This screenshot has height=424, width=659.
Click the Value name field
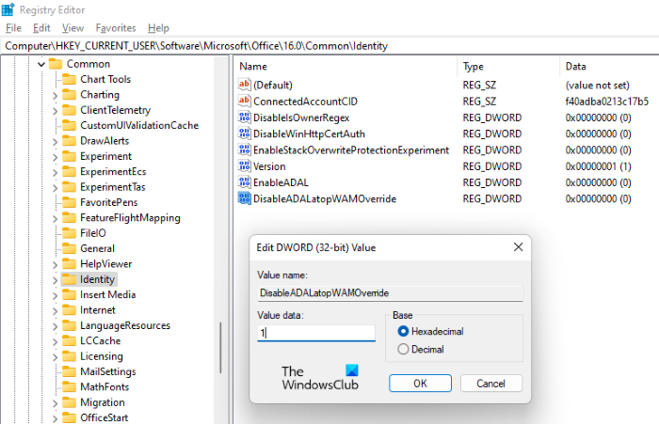[390, 292]
